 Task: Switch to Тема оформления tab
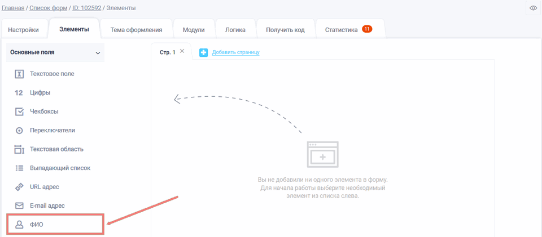point(136,30)
